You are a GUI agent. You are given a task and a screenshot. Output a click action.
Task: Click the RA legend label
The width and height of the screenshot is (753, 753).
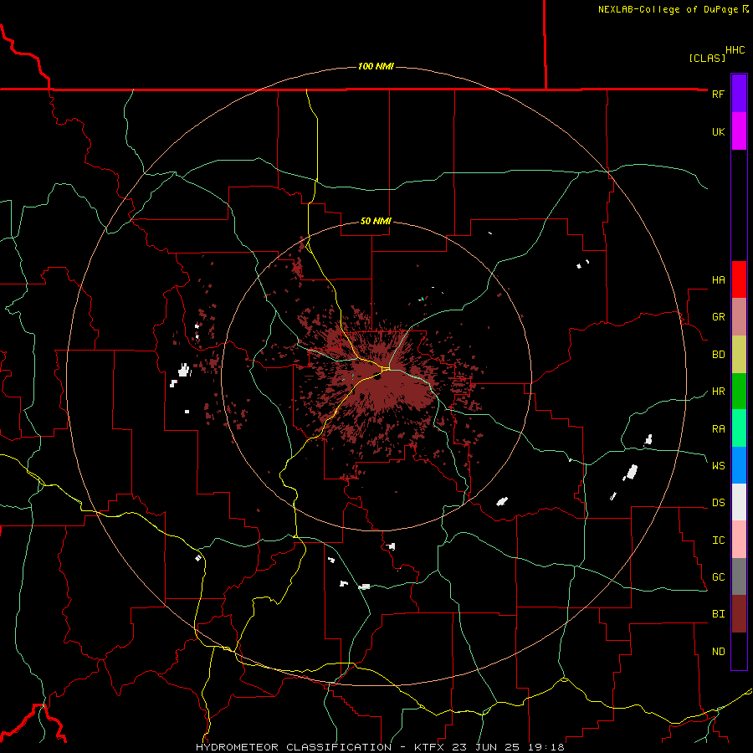pyautogui.click(x=718, y=428)
